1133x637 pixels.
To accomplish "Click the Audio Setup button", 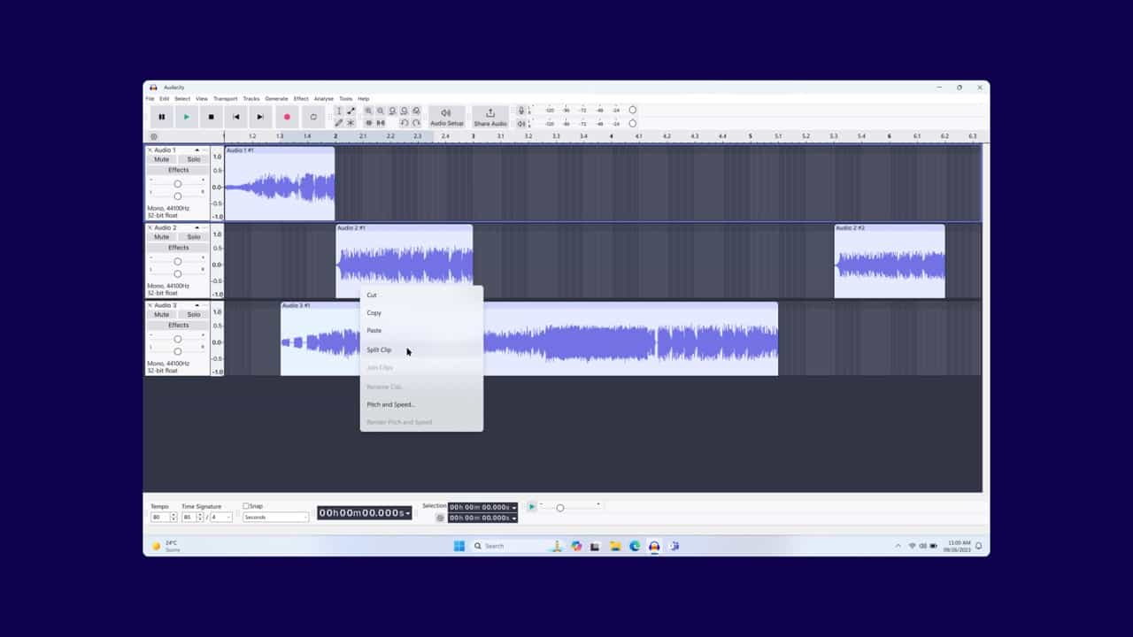I will pos(446,117).
